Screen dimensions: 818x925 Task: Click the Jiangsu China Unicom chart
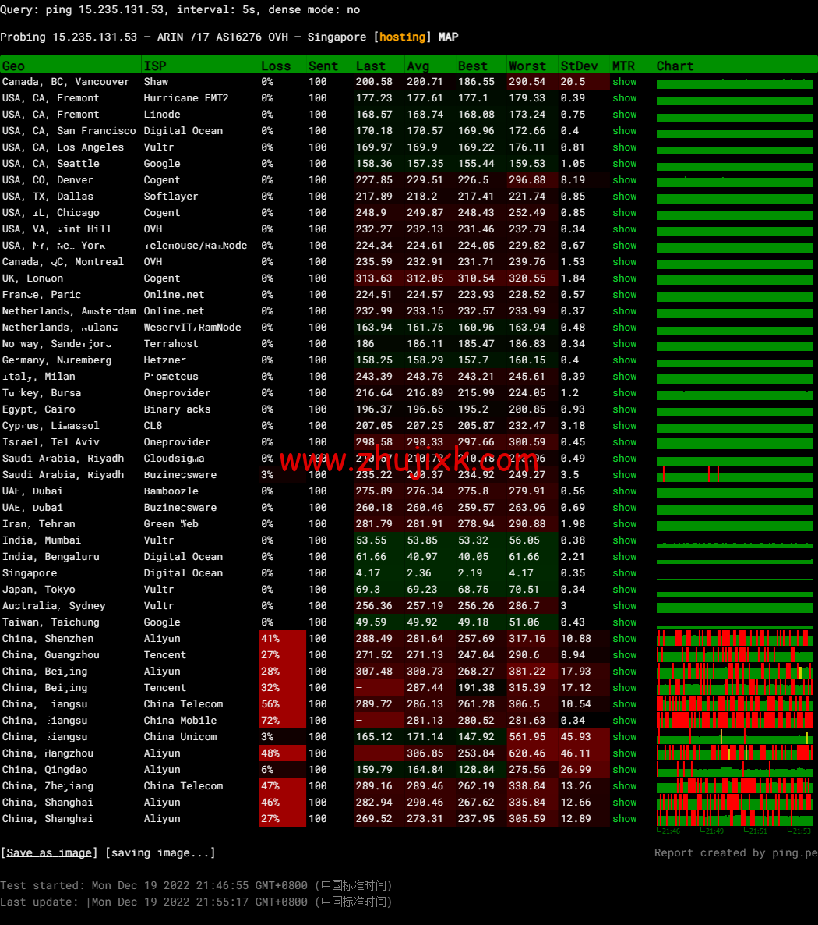[x=734, y=737]
